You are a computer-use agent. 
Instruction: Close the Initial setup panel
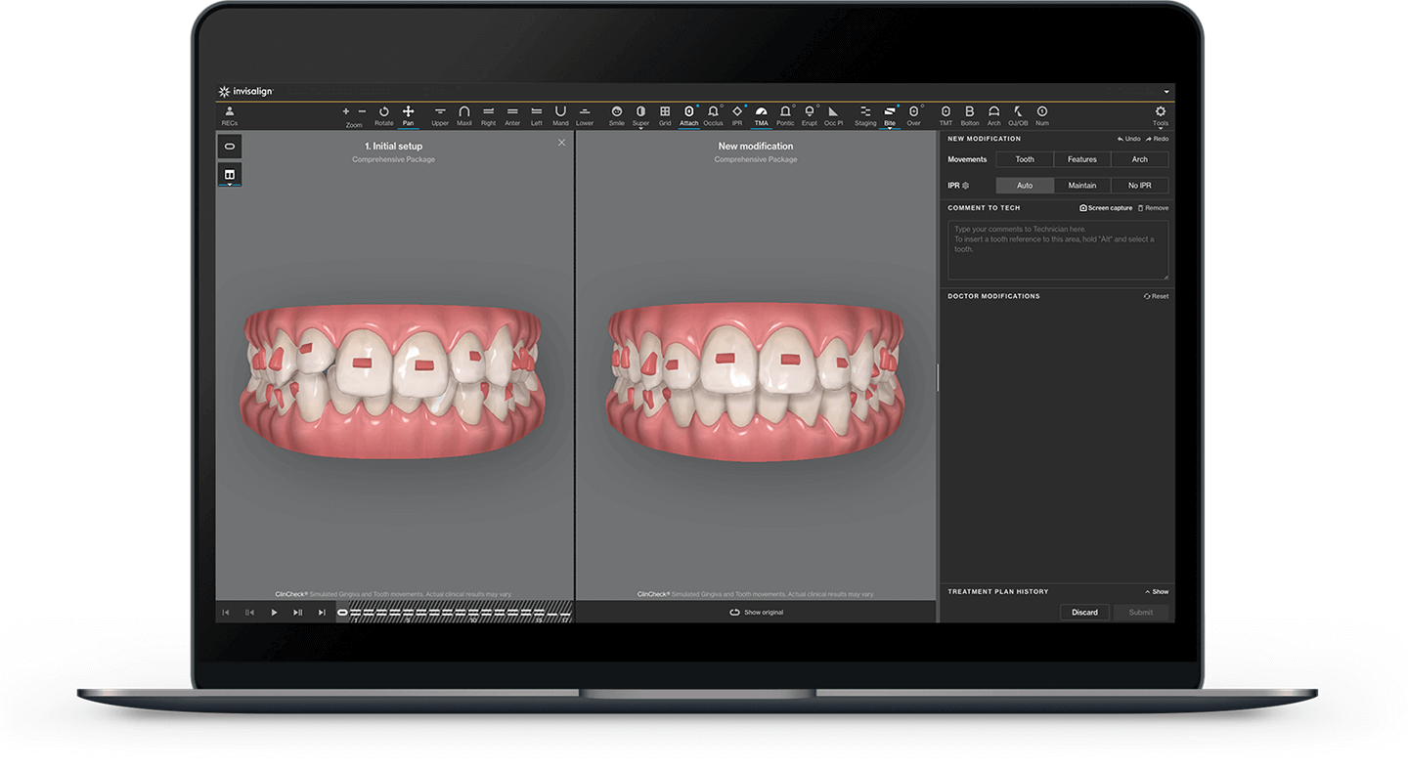[561, 143]
